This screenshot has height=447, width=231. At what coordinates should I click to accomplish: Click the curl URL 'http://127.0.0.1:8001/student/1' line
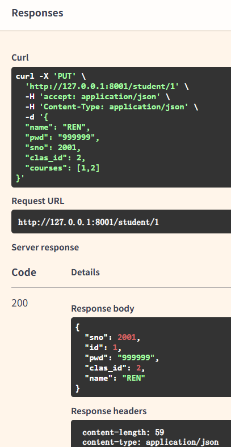107,86
